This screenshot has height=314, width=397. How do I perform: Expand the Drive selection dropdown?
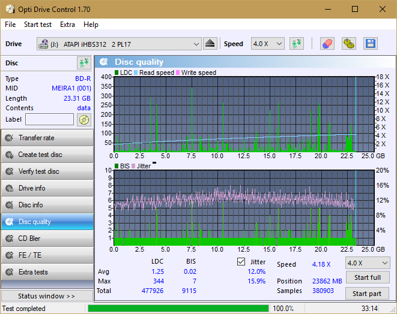196,44
